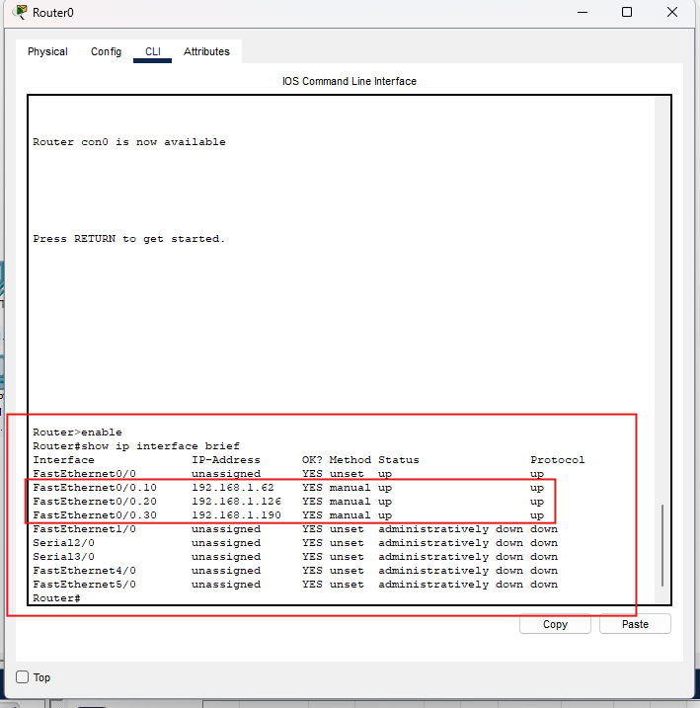The width and height of the screenshot is (700, 708).
Task: Click 'Press RETURN to get started.' text
Action: [128, 238]
